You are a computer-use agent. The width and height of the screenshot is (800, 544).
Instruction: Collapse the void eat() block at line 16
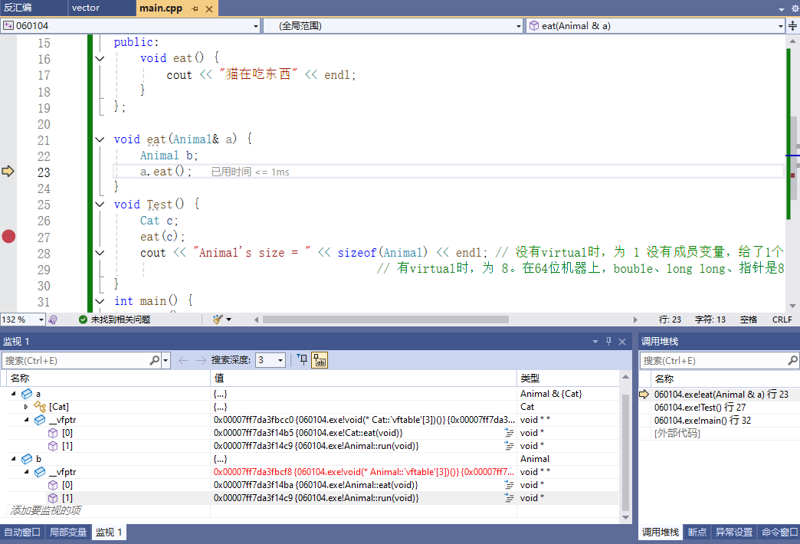click(x=100, y=59)
